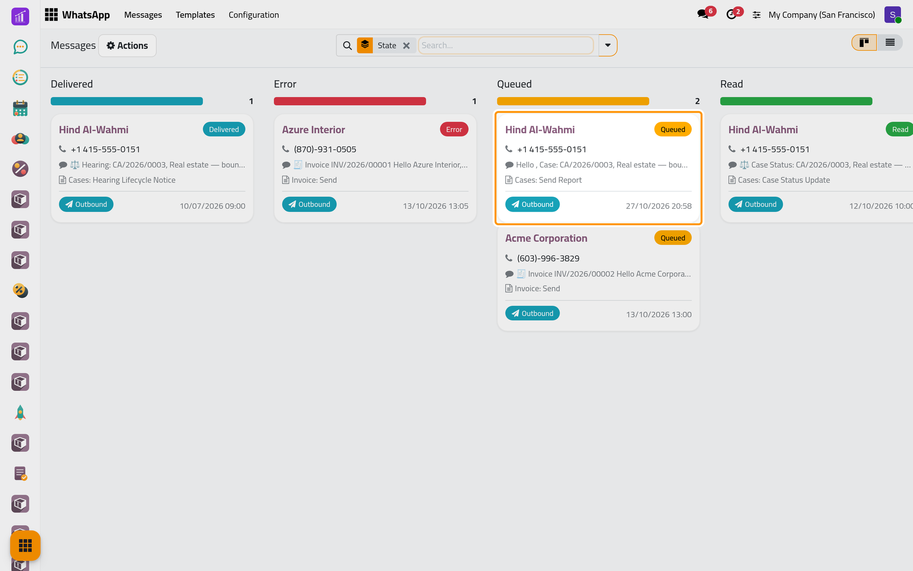Open the Actions gear menu
This screenshot has height=571, width=913.
tap(127, 46)
